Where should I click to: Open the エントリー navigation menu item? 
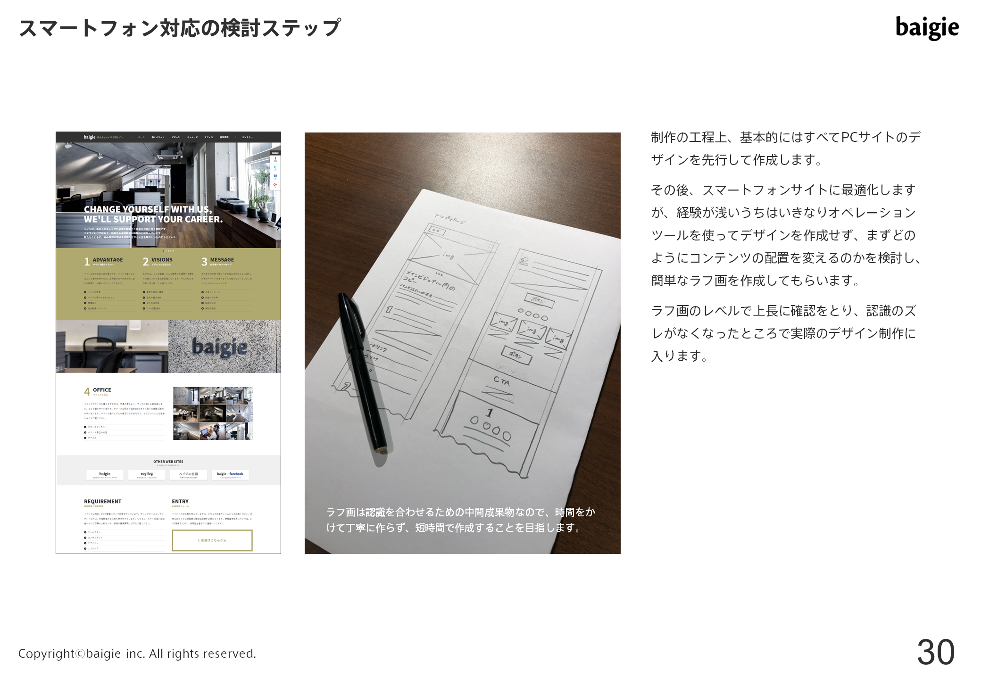(x=248, y=137)
